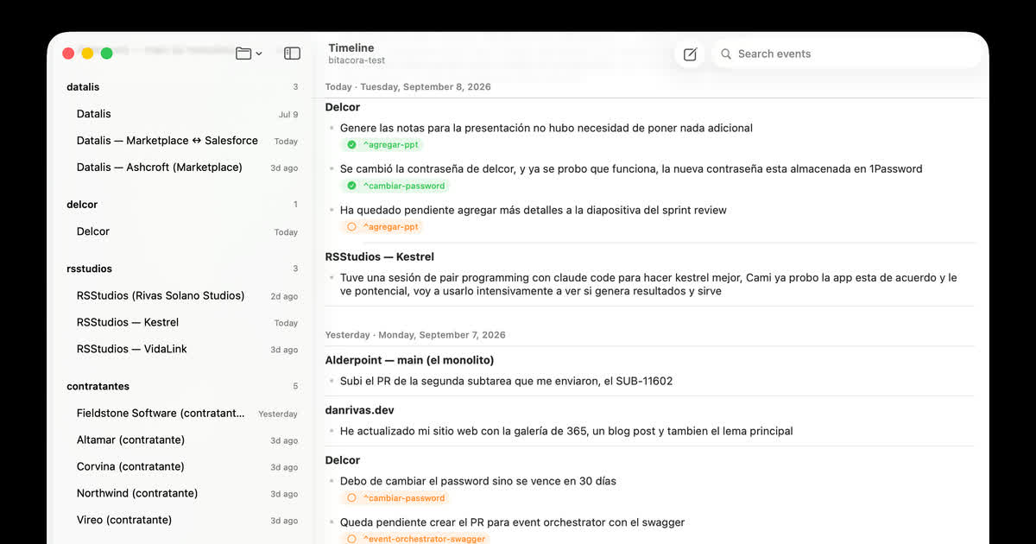Click the yellow minimize window button
1036x544 pixels.
[87, 54]
